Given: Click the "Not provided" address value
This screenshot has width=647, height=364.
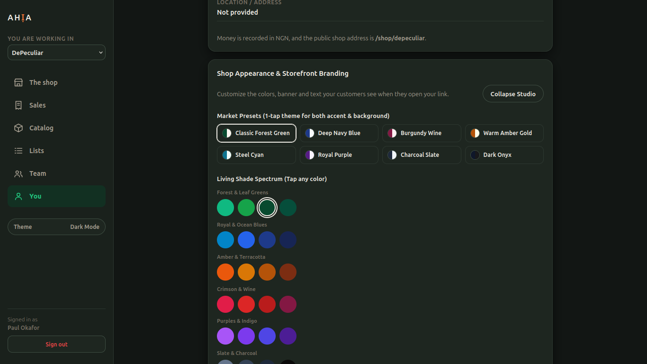Looking at the screenshot, I should (237, 12).
